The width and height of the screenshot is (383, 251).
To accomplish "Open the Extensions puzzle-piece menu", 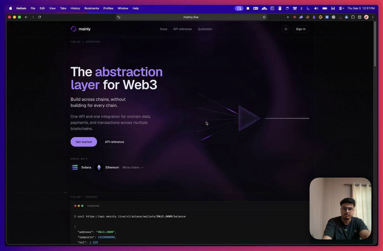I will click(353, 17).
